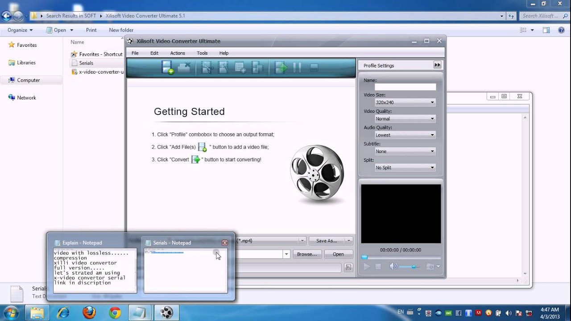Open the Actions menu
The image size is (571, 321).
178,53
